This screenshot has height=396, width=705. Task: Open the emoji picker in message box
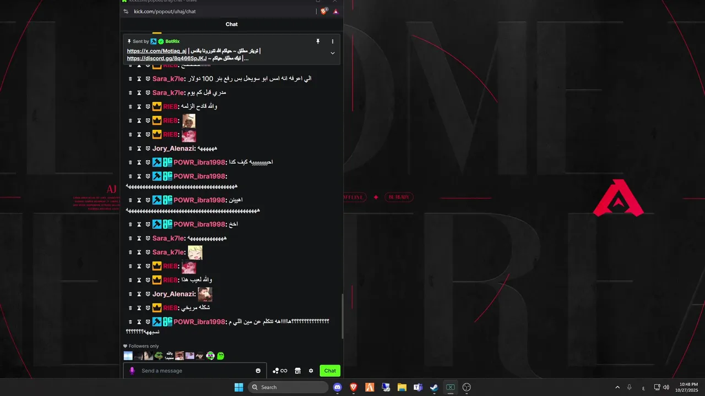point(258,371)
